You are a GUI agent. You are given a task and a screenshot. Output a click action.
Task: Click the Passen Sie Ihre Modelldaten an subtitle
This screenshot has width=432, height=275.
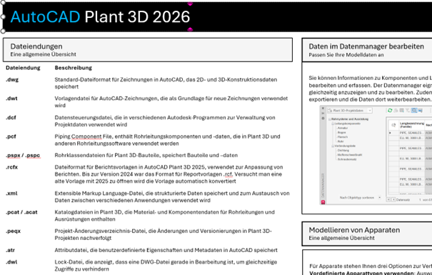pyautogui.click(x=346, y=55)
